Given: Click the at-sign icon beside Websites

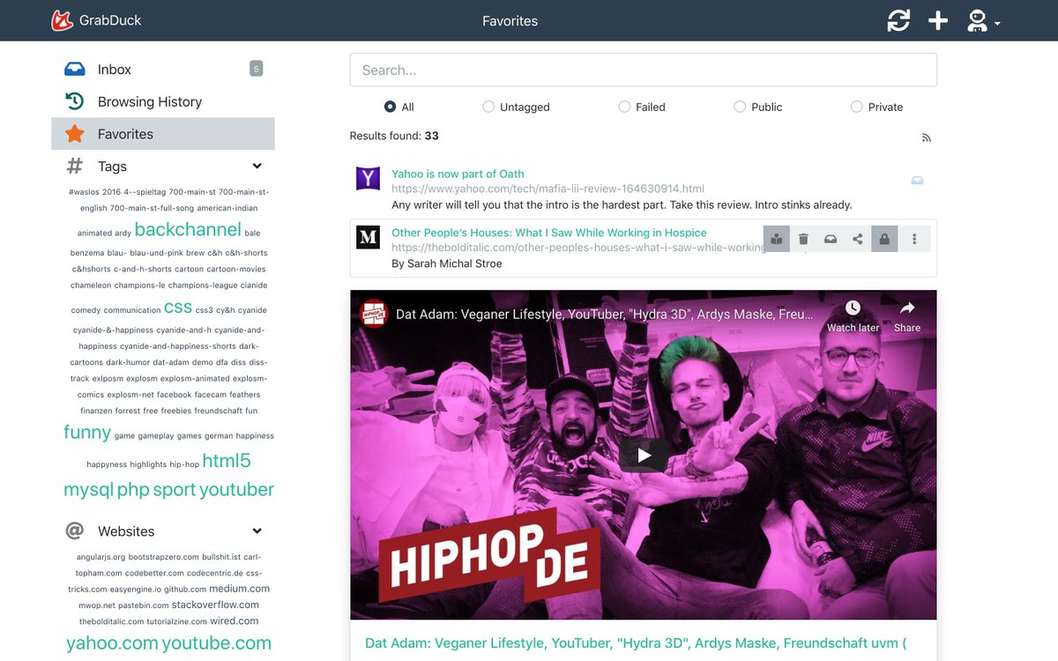Looking at the screenshot, I should click(75, 531).
